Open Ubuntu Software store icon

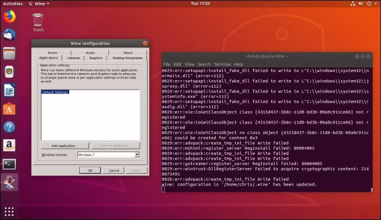coord(9,109)
